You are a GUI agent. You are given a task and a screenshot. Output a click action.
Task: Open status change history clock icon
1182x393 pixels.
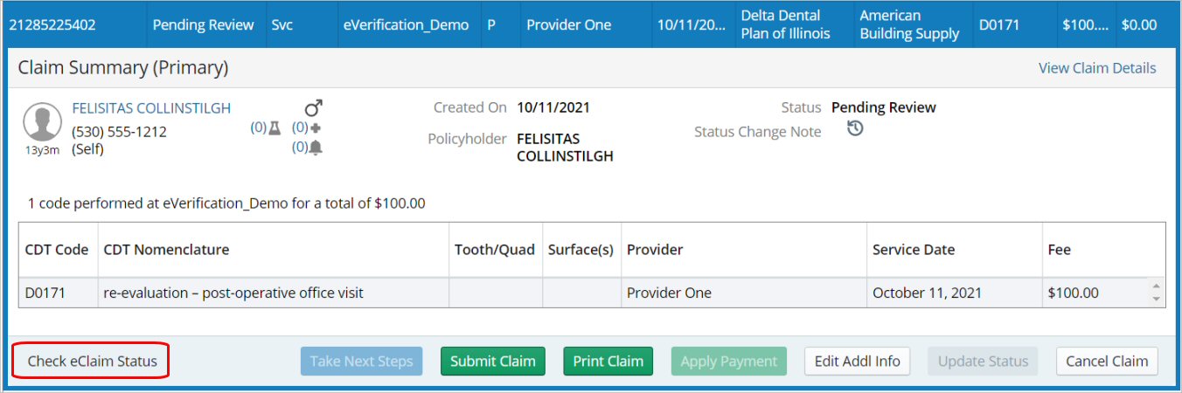pos(855,129)
